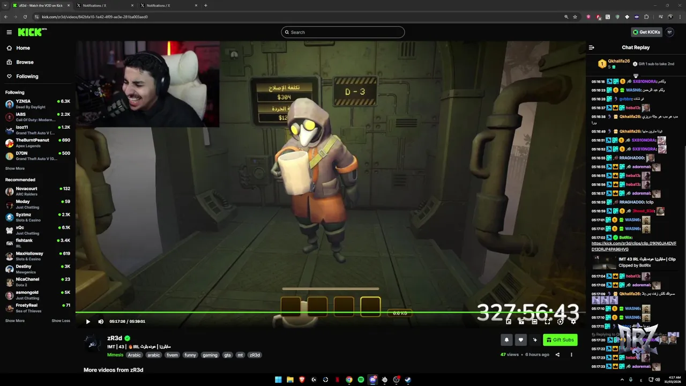Open the zR3d channel name link
Image resolution: width=686 pixels, height=386 pixels.
[x=115, y=338]
